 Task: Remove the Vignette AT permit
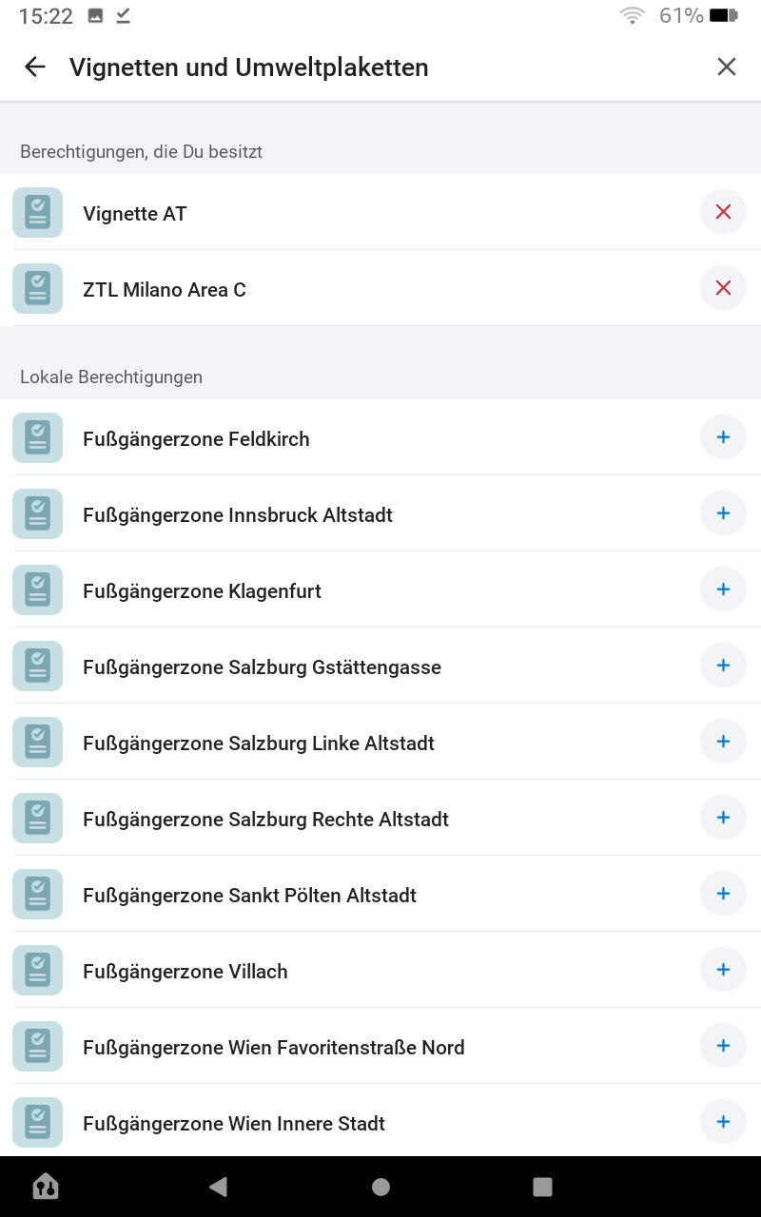pyautogui.click(x=723, y=212)
